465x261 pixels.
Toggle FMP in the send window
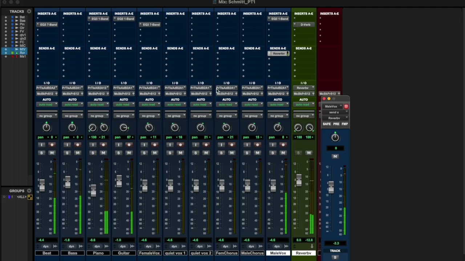(345, 124)
